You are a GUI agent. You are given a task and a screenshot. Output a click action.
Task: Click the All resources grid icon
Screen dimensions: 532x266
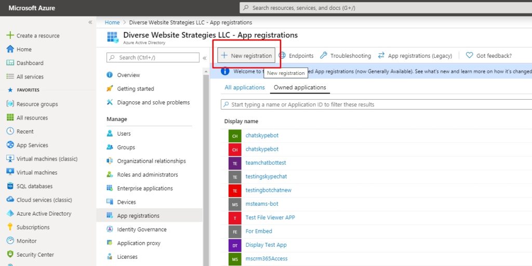tap(10, 117)
